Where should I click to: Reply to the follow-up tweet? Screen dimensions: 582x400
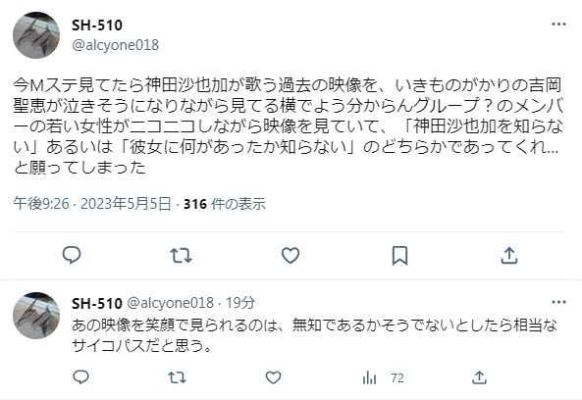(x=80, y=377)
